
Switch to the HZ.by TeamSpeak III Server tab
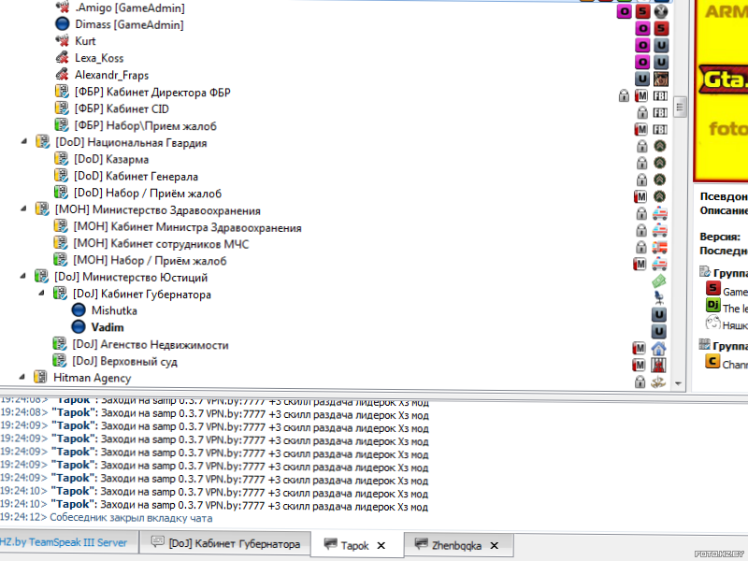pos(63,544)
